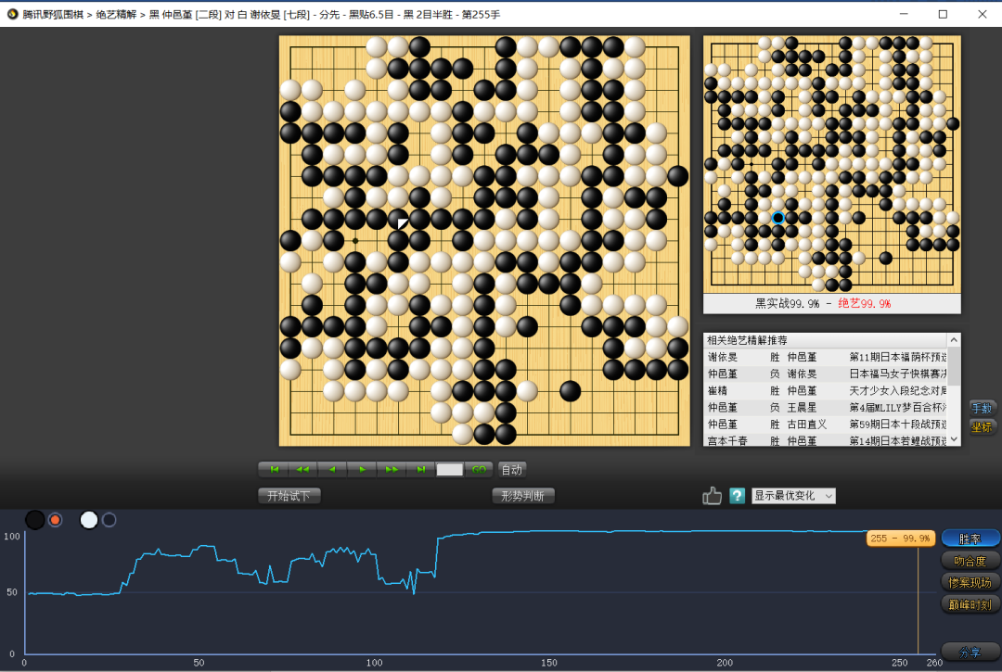Open game row 第11期日本福荫杯预选
The height and width of the screenshot is (672, 1002).
(826, 358)
